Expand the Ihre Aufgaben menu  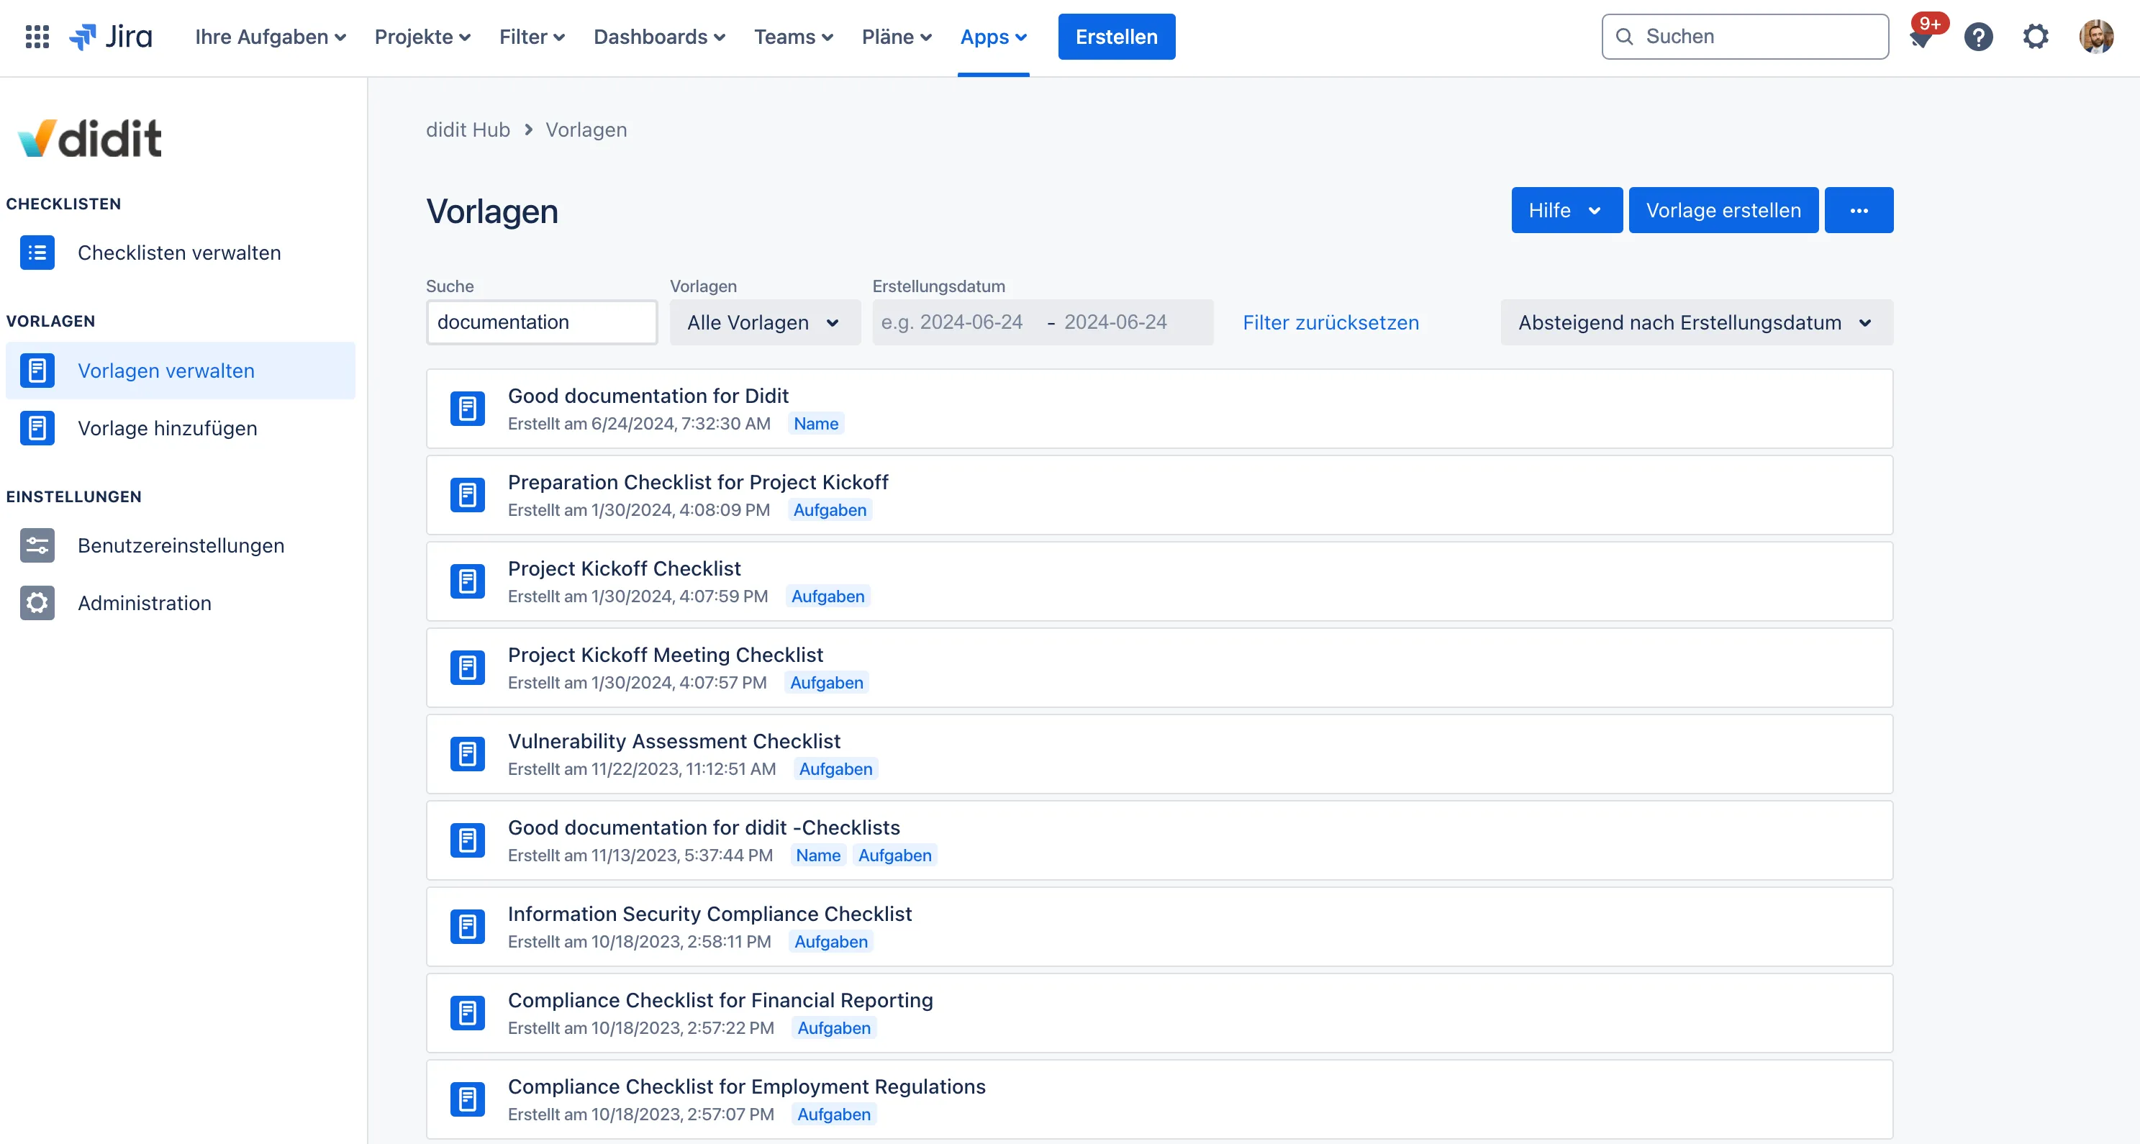click(271, 37)
